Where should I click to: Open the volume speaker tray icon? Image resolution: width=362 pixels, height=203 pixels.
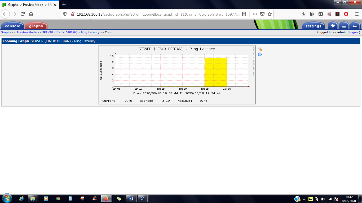pyautogui.click(x=323, y=199)
